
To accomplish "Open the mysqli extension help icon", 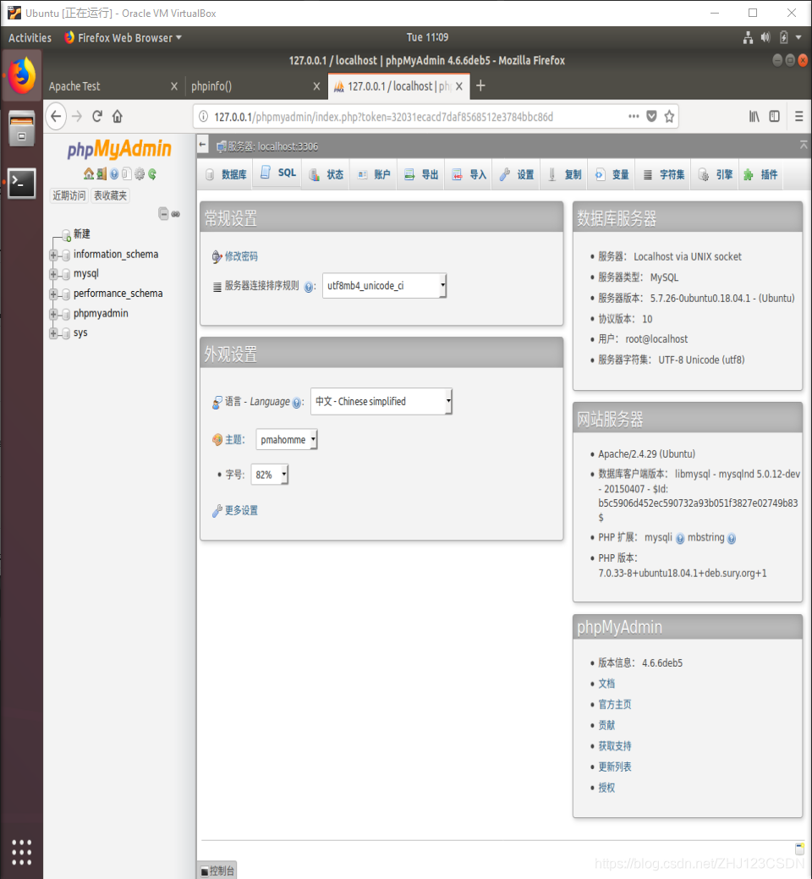I will [x=680, y=538].
